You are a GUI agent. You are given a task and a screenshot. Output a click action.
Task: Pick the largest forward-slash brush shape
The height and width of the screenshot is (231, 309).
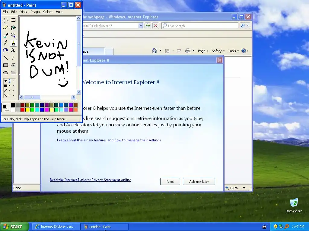pos(5,91)
